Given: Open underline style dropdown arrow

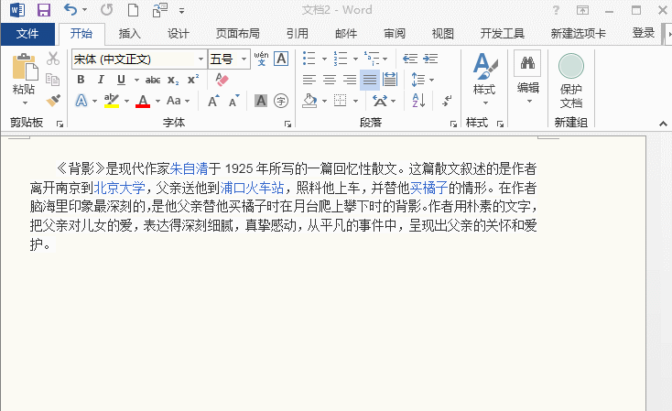Looking at the screenshot, I should [136, 81].
